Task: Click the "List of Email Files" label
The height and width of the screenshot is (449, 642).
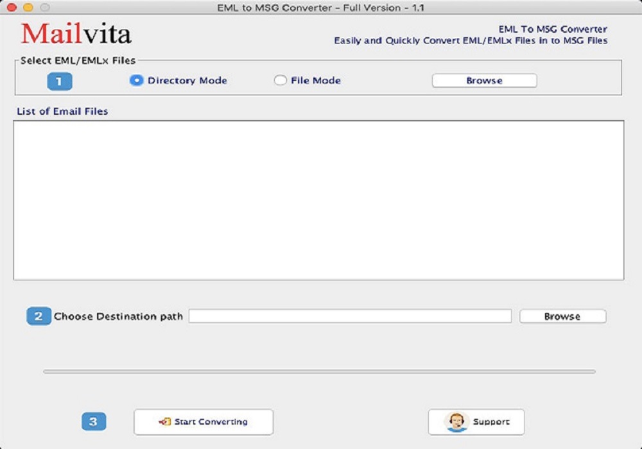Action: pyautogui.click(x=62, y=111)
